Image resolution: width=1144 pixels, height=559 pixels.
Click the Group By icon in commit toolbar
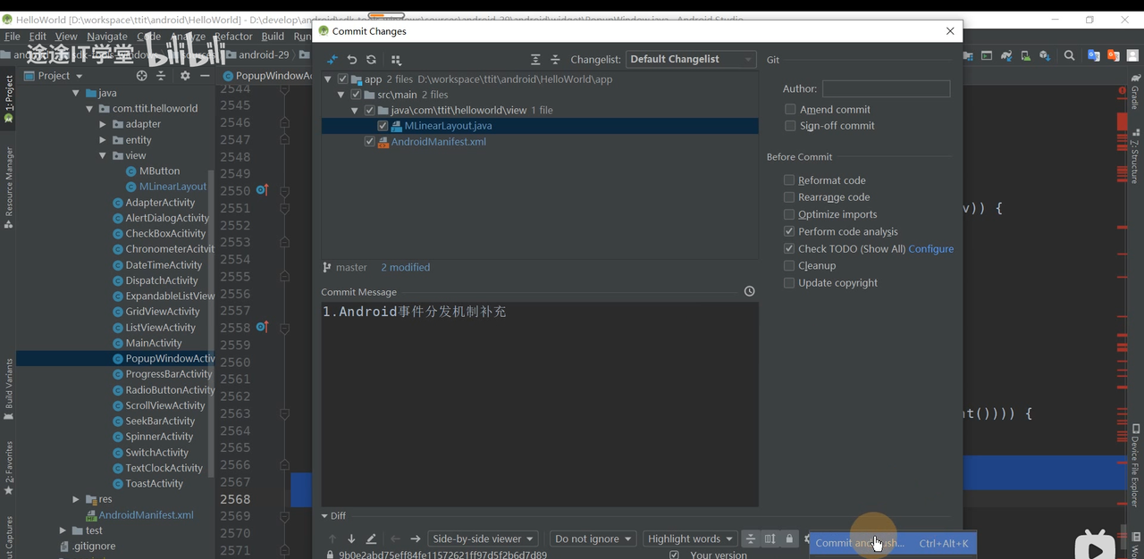396,60
